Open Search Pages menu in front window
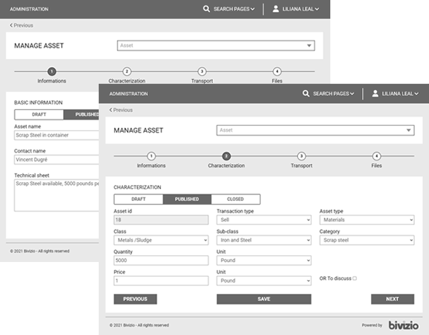This screenshot has width=429, height=335. [333, 94]
